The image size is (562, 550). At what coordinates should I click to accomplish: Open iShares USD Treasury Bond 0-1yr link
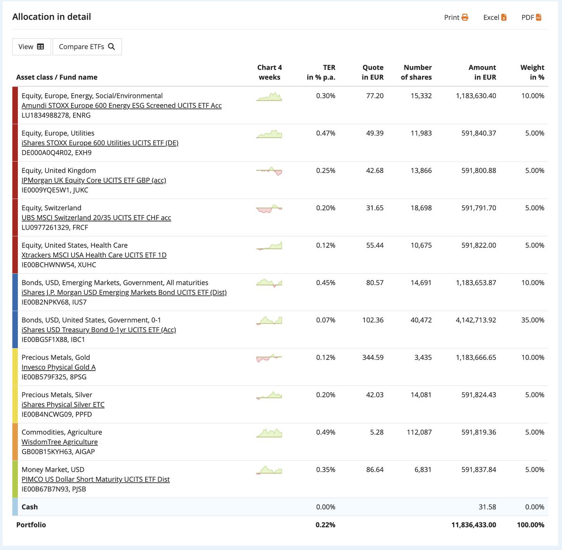pyautogui.click(x=99, y=330)
